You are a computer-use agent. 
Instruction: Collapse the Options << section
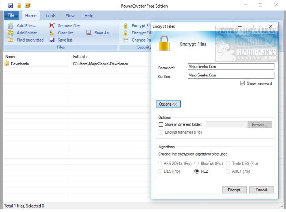[x=168, y=104]
